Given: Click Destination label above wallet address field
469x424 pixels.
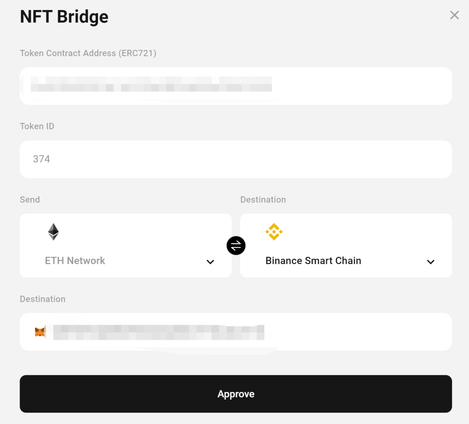Looking at the screenshot, I should point(43,299).
